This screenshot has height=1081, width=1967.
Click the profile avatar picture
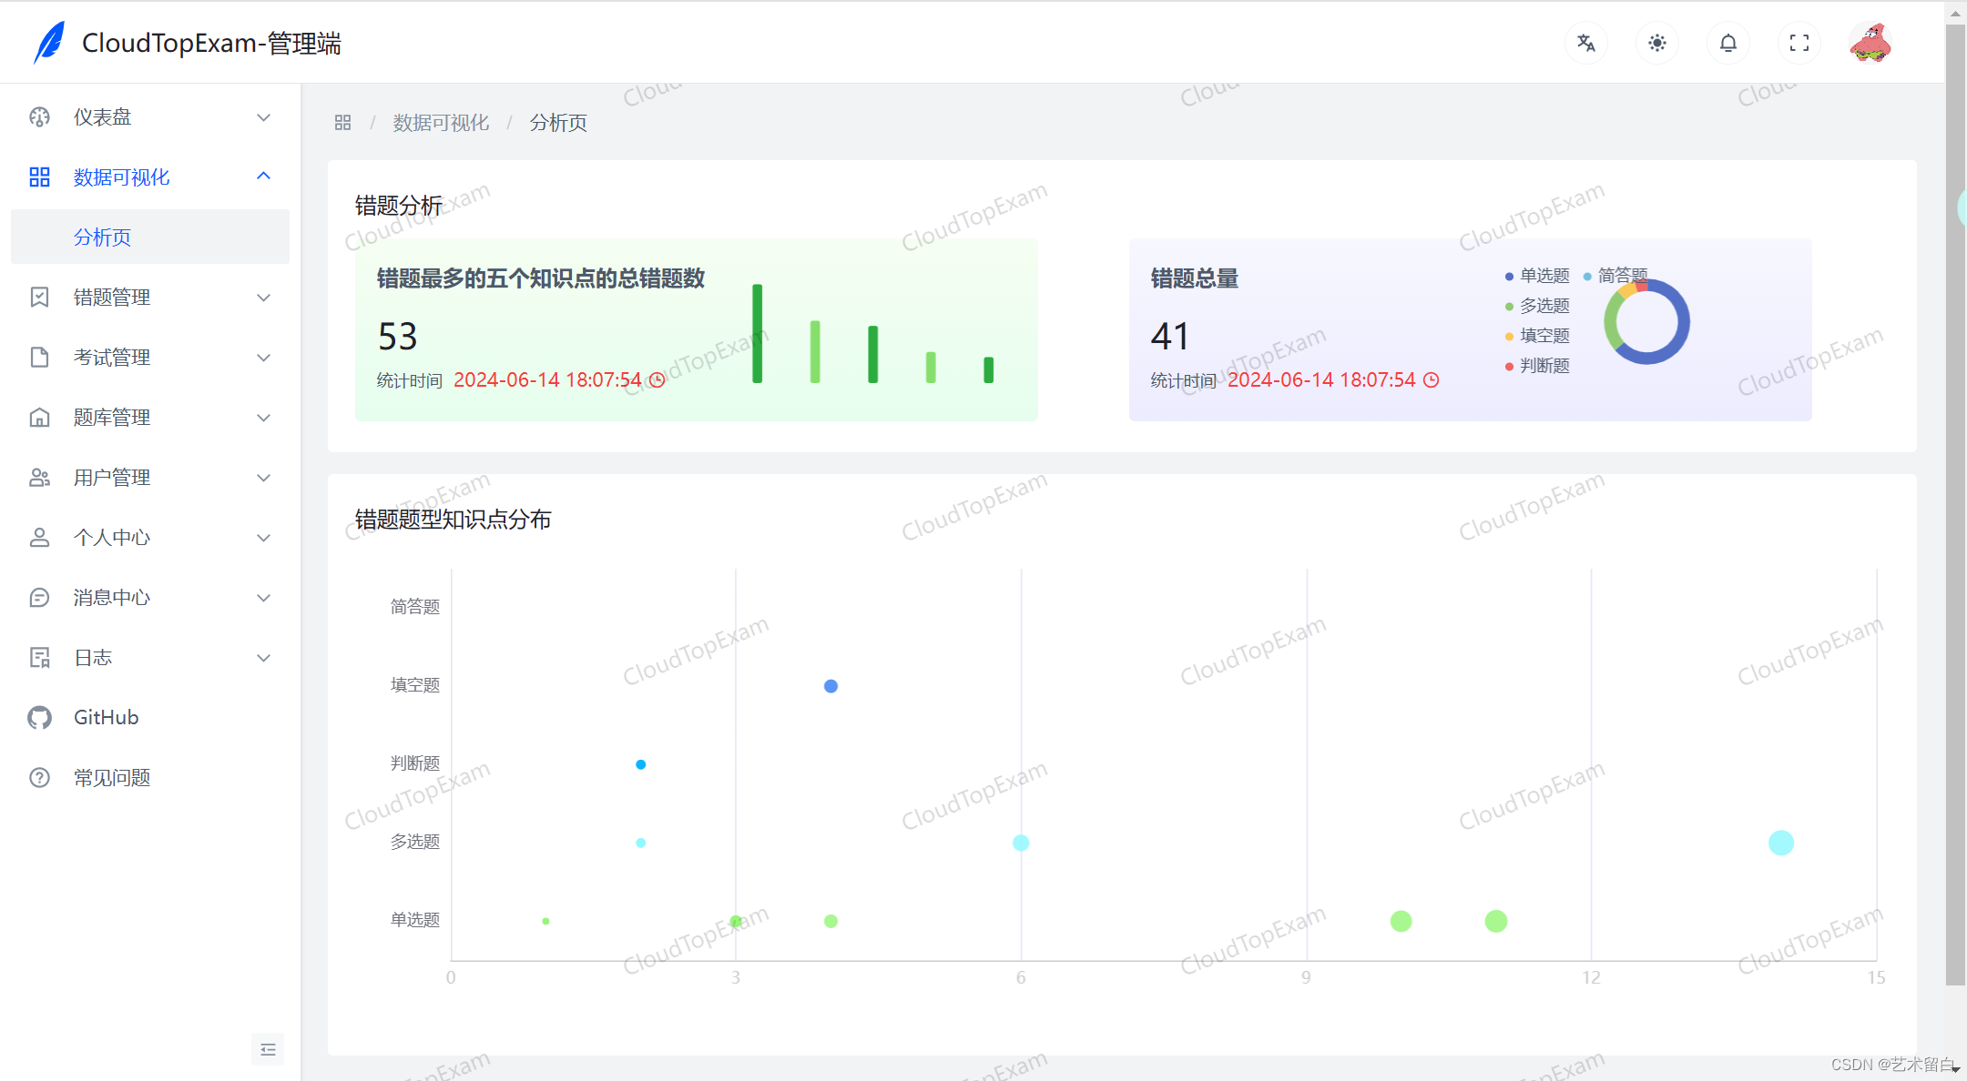coord(1870,42)
